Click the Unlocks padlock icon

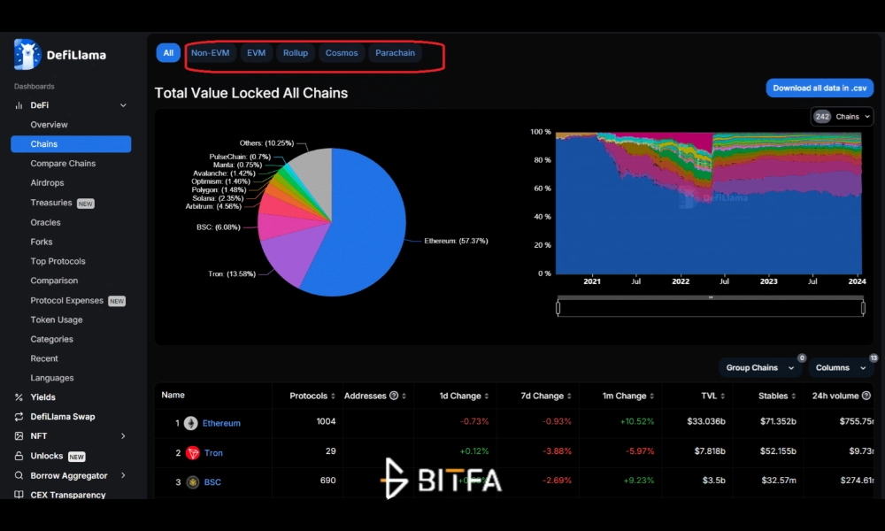(x=19, y=456)
